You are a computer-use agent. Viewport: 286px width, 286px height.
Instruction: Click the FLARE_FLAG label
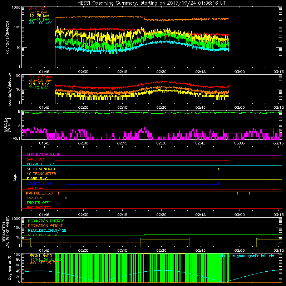pyautogui.click(x=37, y=178)
